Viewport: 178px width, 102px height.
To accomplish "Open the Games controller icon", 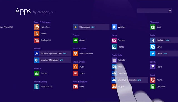I will pos(75,40).
